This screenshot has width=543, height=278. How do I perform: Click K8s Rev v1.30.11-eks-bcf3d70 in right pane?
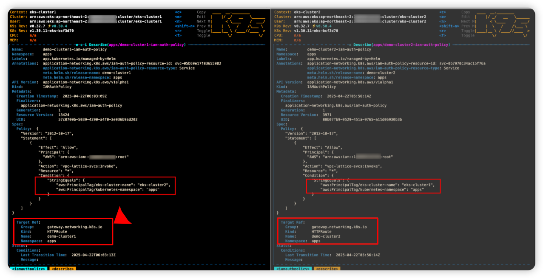(x=316, y=31)
